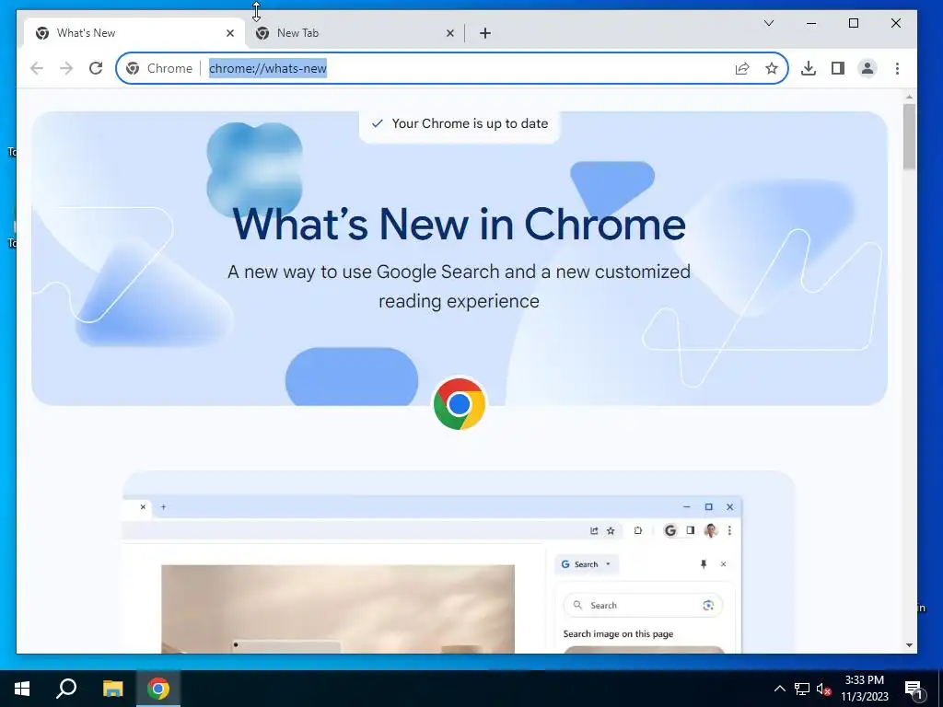943x707 pixels.
Task: Open File Explorer from the taskbar
Action: [112, 689]
